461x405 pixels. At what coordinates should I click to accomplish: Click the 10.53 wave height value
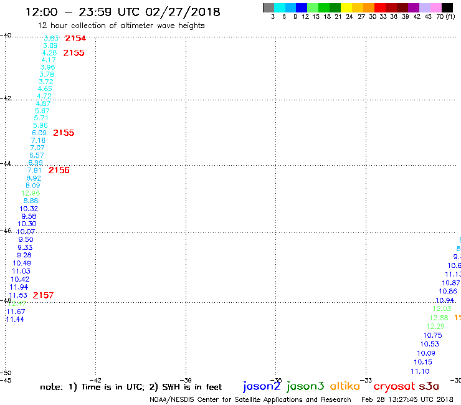[430, 344]
